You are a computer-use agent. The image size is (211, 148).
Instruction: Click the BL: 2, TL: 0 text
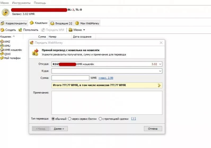[75, 10]
